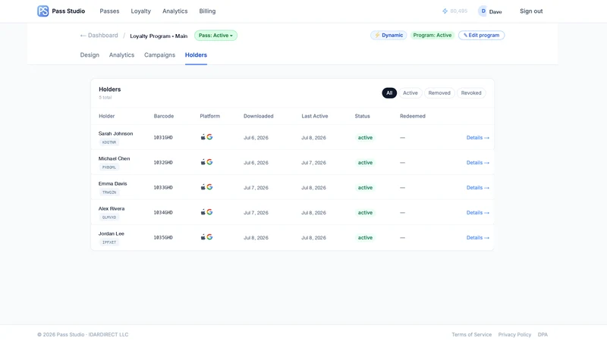Filter holders by Removed

tap(439, 92)
